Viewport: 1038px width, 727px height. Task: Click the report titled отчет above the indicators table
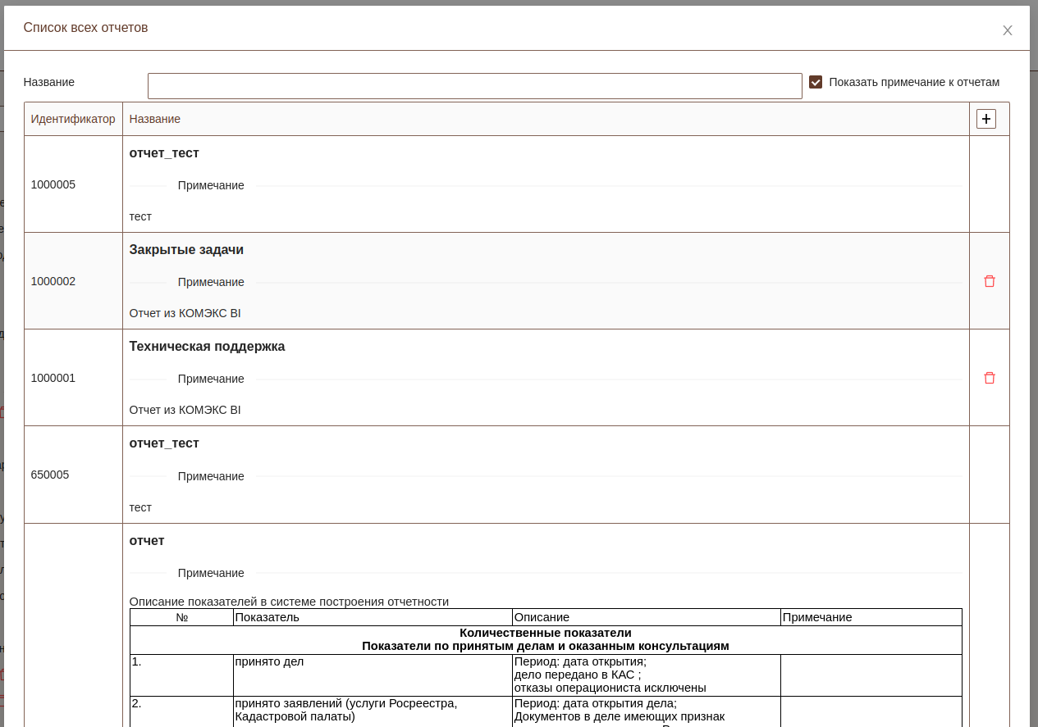coord(147,541)
